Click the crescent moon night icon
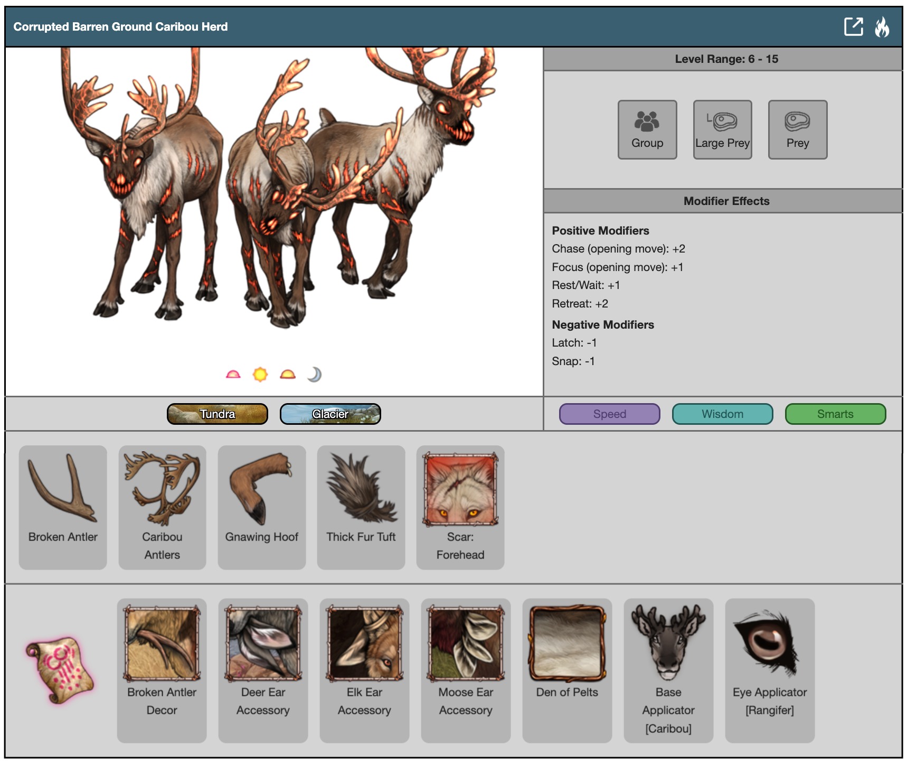 (x=315, y=375)
